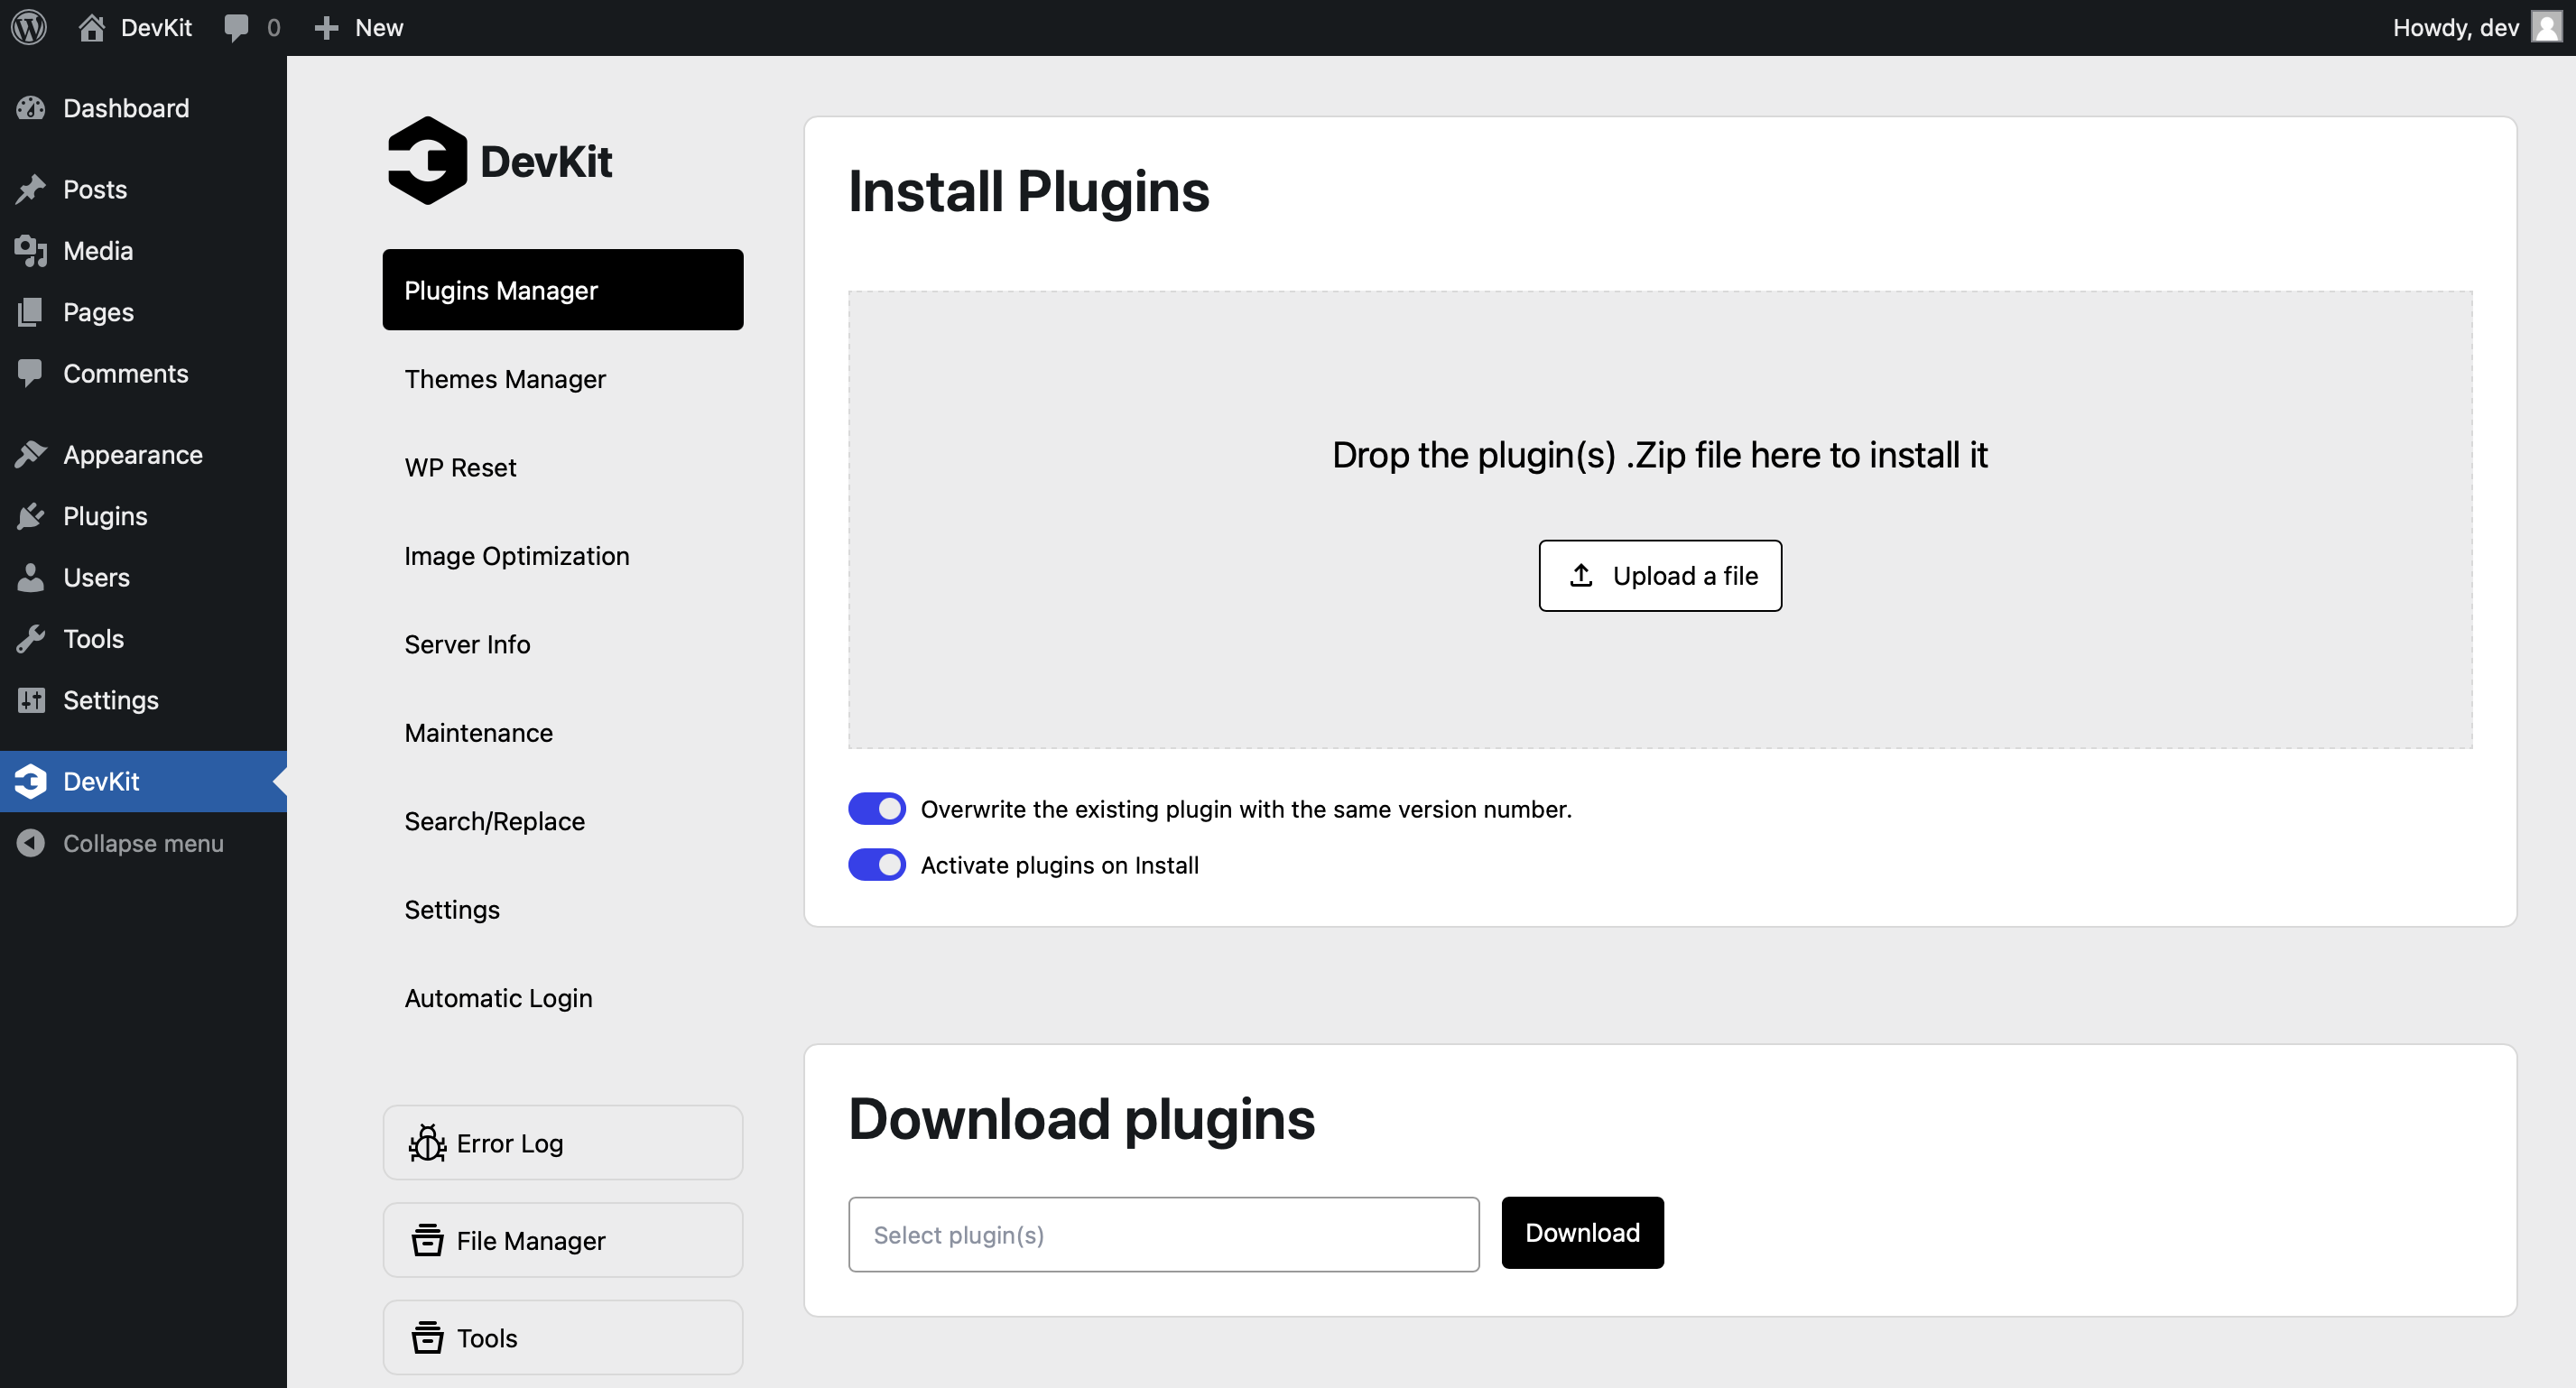Switch to Themes Manager tab
The image size is (2576, 1388).
point(505,379)
